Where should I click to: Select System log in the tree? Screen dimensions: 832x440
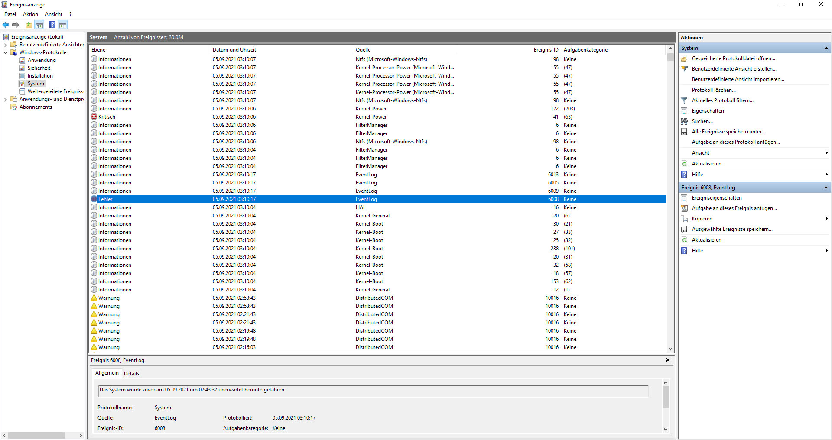(36, 84)
